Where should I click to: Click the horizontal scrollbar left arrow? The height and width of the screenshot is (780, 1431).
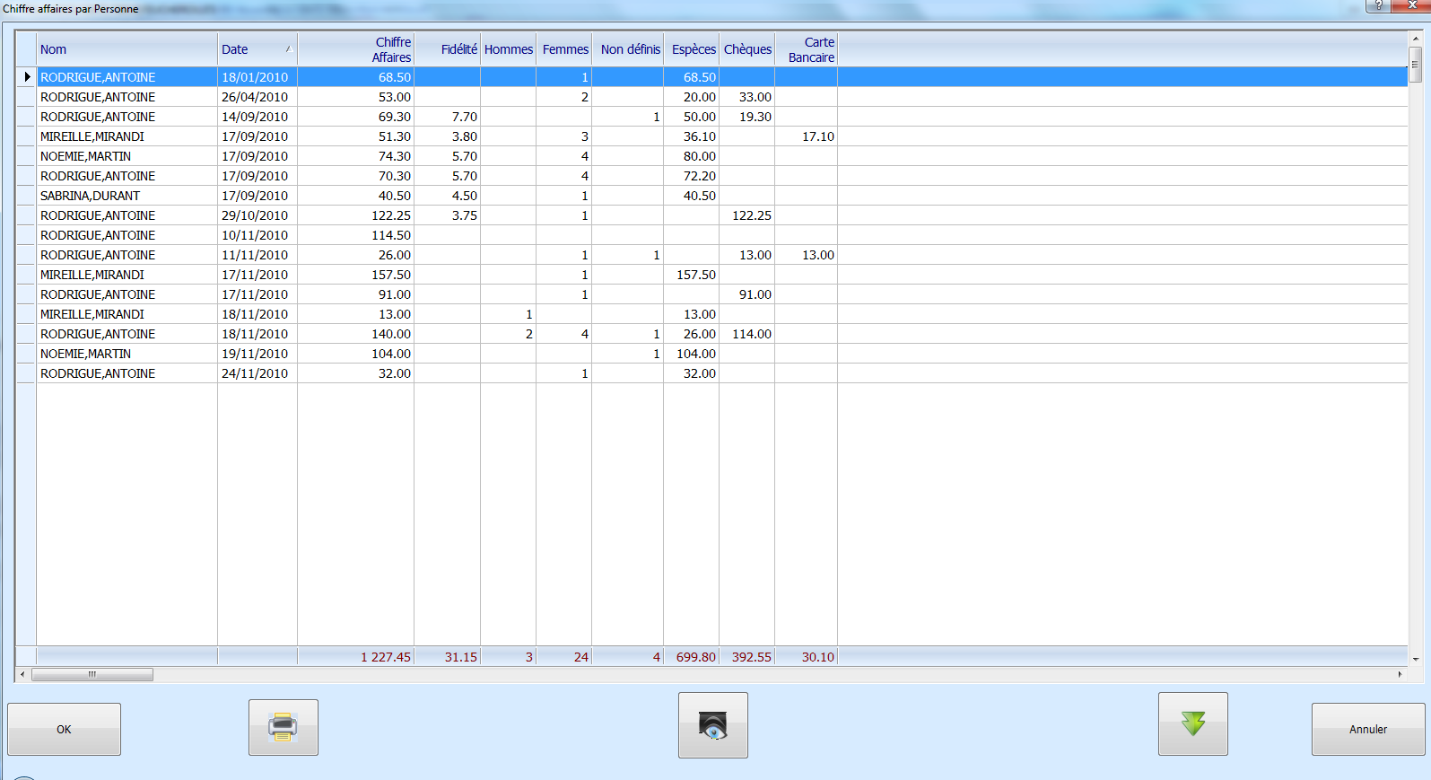point(22,674)
